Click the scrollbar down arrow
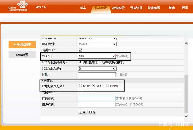Screen dimensions: 193x130 (x=186, y=116)
